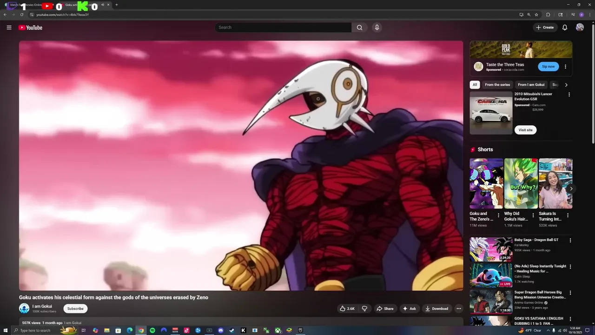Click Visit site on the Cars.com ad

pos(525,130)
